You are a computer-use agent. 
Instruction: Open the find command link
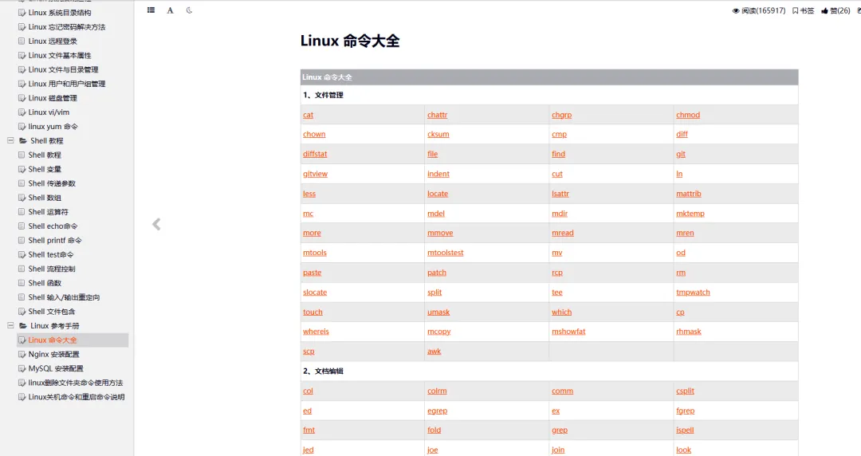(x=558, y=154)
